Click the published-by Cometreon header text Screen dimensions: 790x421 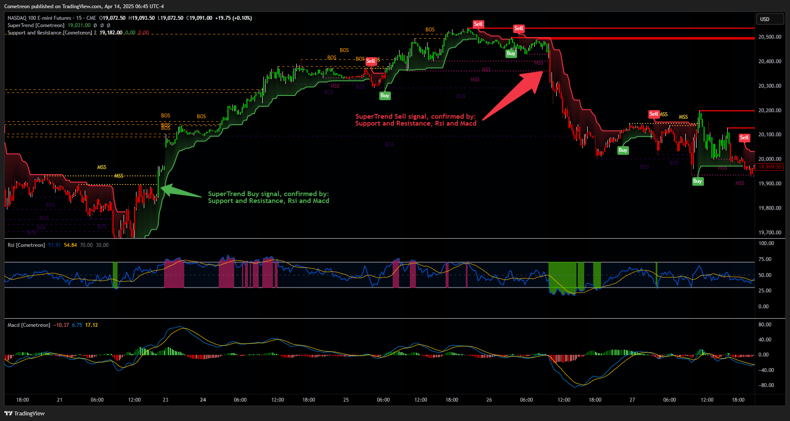click(84, 6)
